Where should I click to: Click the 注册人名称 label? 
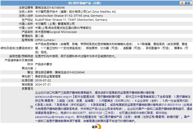click(26, 12)
